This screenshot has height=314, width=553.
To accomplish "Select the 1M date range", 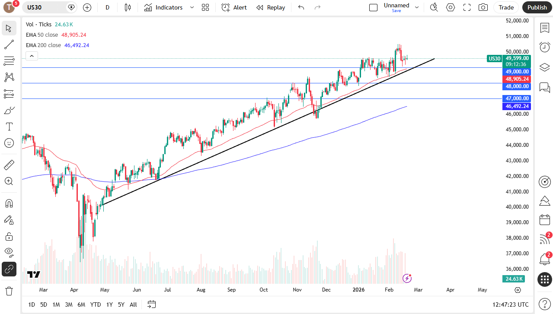I will point(56,304).
